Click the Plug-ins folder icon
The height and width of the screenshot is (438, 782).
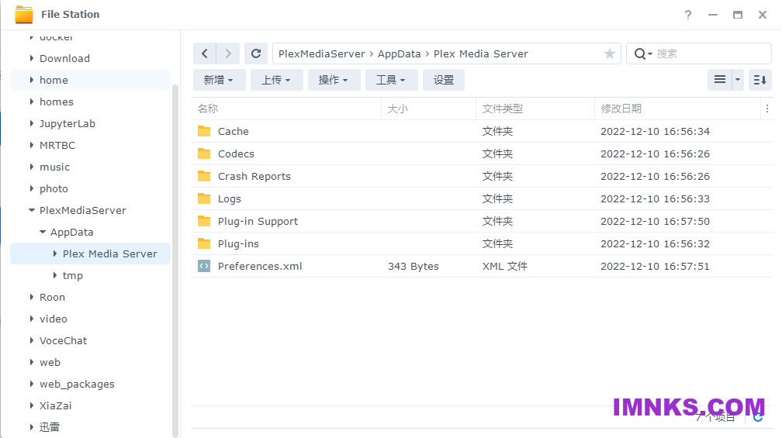pos(204,243)
